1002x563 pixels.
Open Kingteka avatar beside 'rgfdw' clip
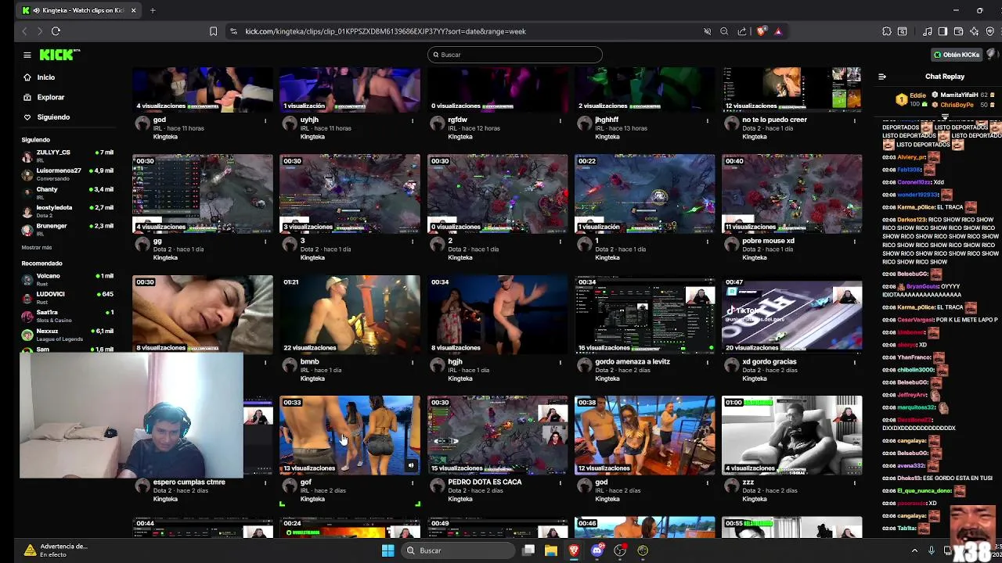437,124
